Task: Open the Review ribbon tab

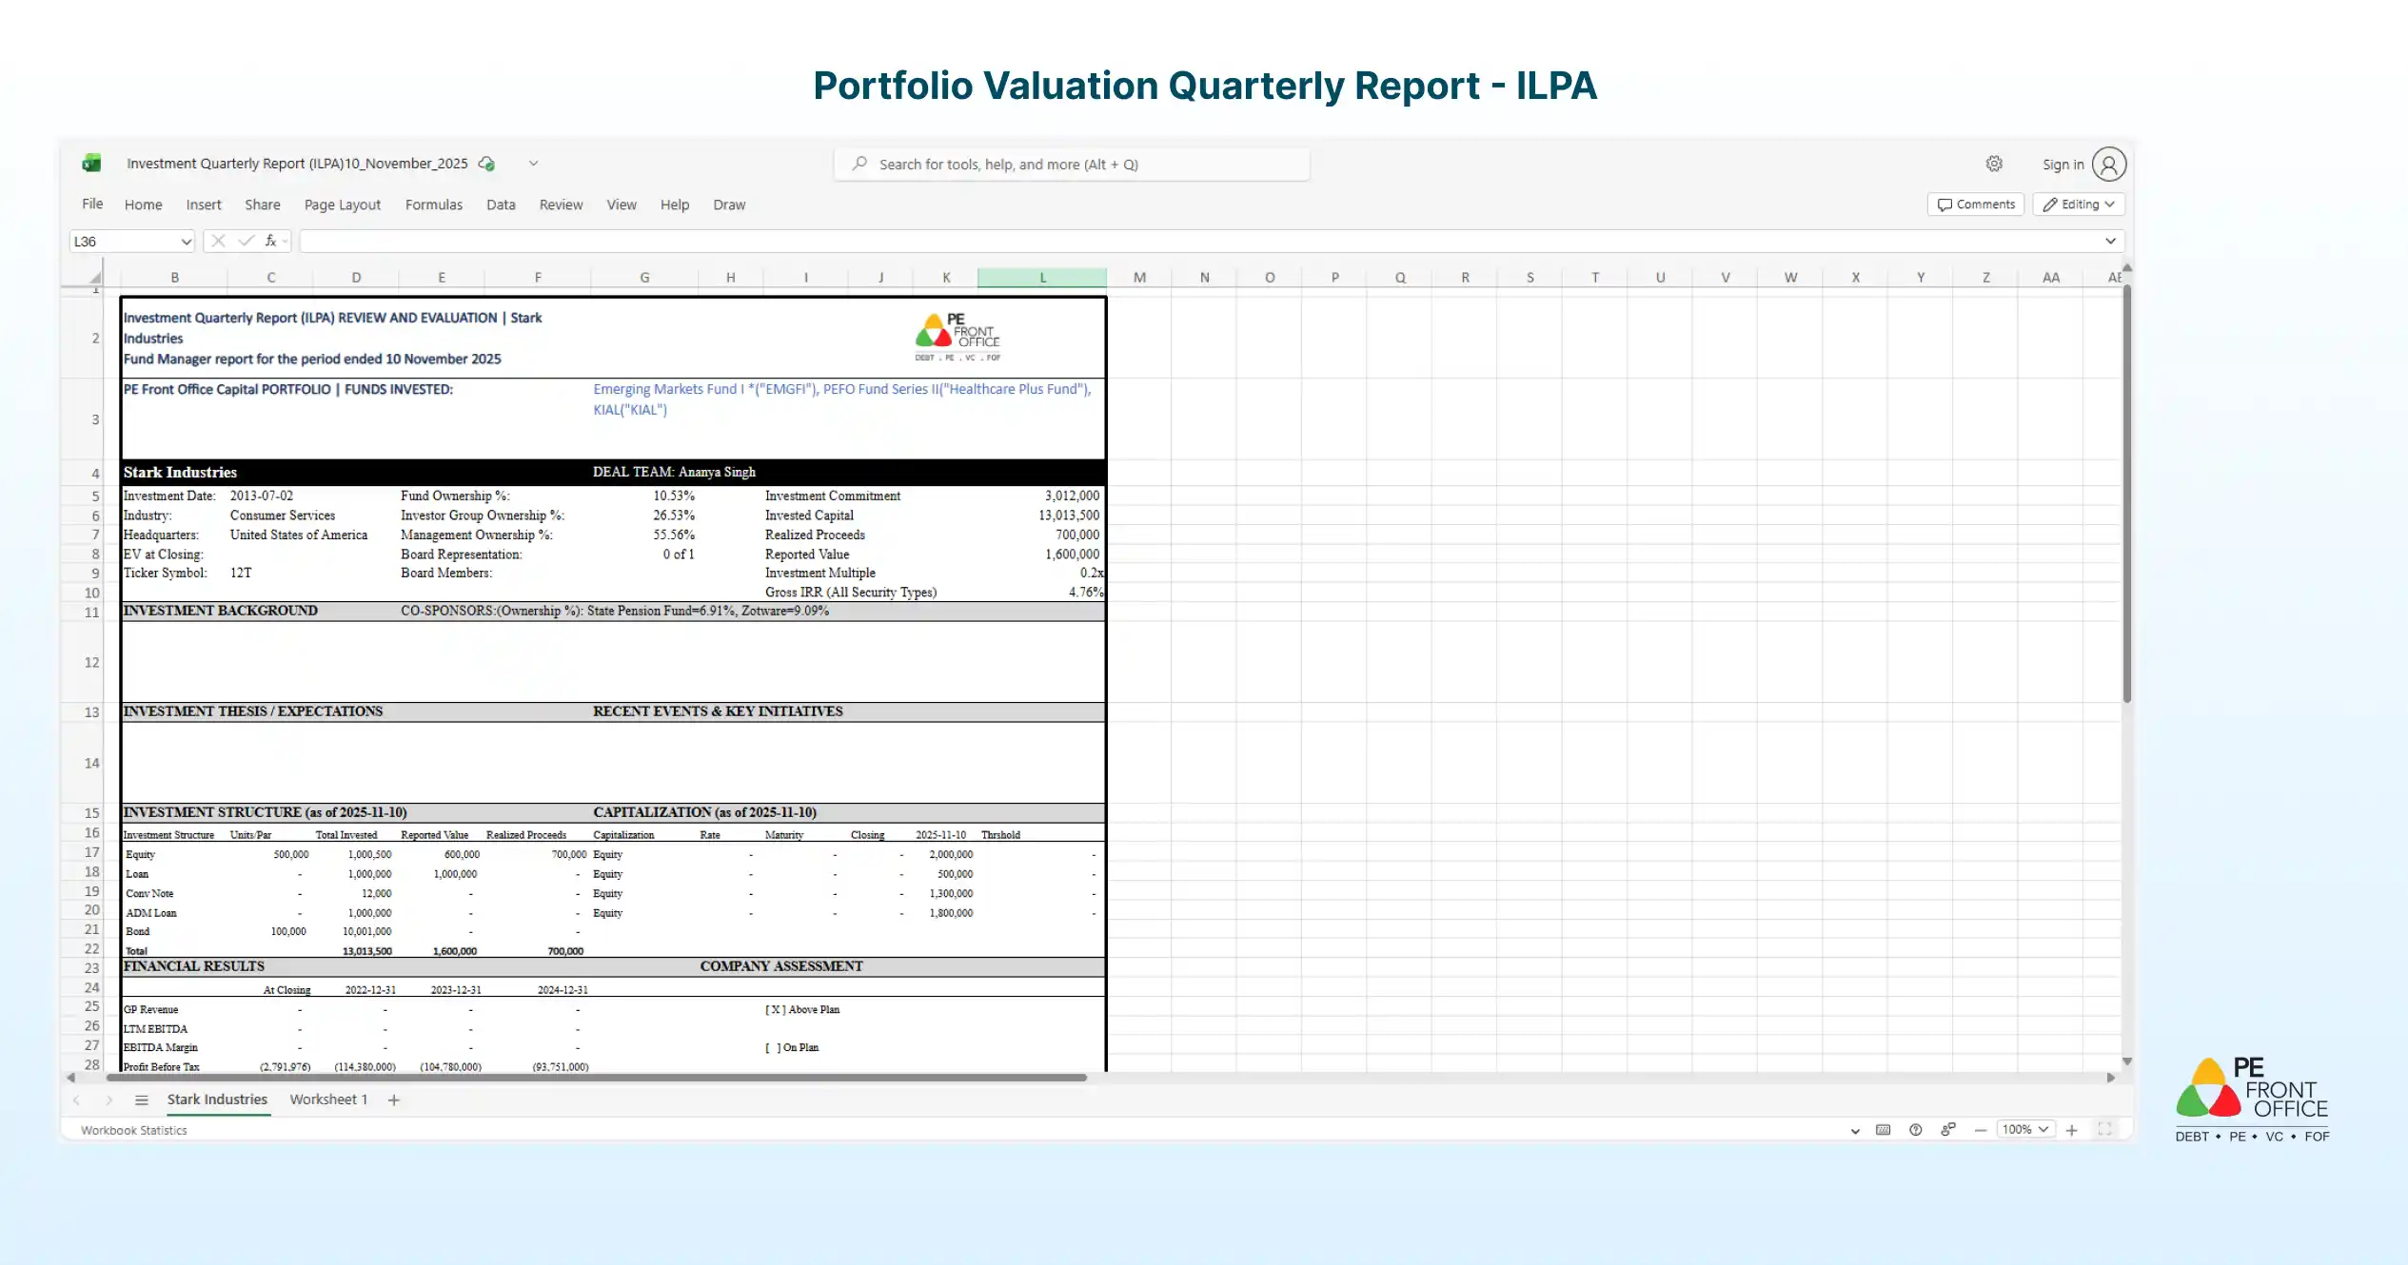Action: (x=561, y=204)
